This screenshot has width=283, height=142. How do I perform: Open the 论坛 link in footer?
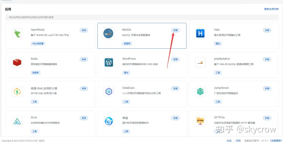(229, 140)
